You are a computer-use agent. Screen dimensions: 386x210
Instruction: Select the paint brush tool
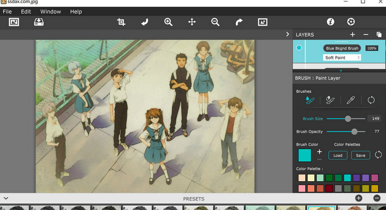(x=310, y=100)
